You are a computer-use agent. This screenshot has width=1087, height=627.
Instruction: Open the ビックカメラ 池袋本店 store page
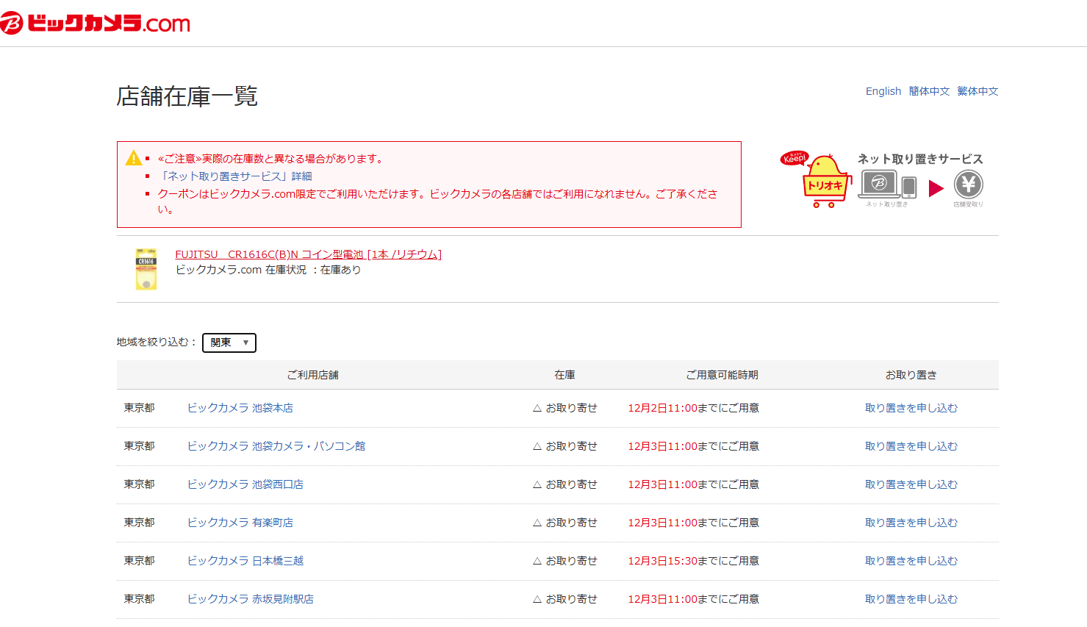pyautogui.click(x=240, y=408)
